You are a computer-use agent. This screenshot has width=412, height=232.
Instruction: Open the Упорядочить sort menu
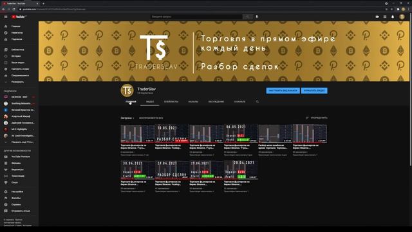pos(317,118)
